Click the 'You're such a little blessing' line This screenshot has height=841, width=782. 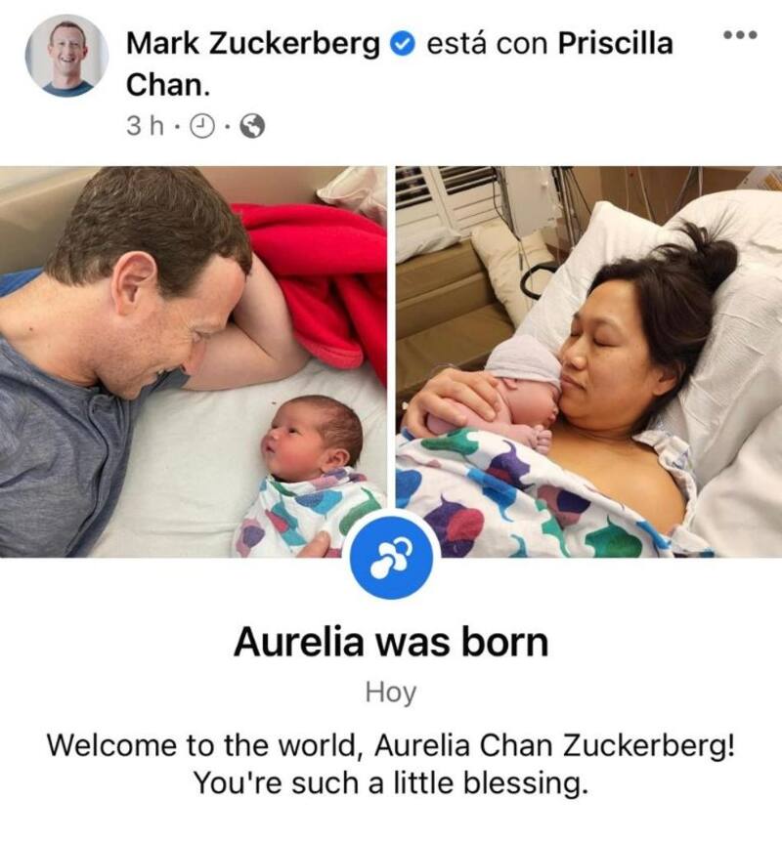tap(391, 782)
